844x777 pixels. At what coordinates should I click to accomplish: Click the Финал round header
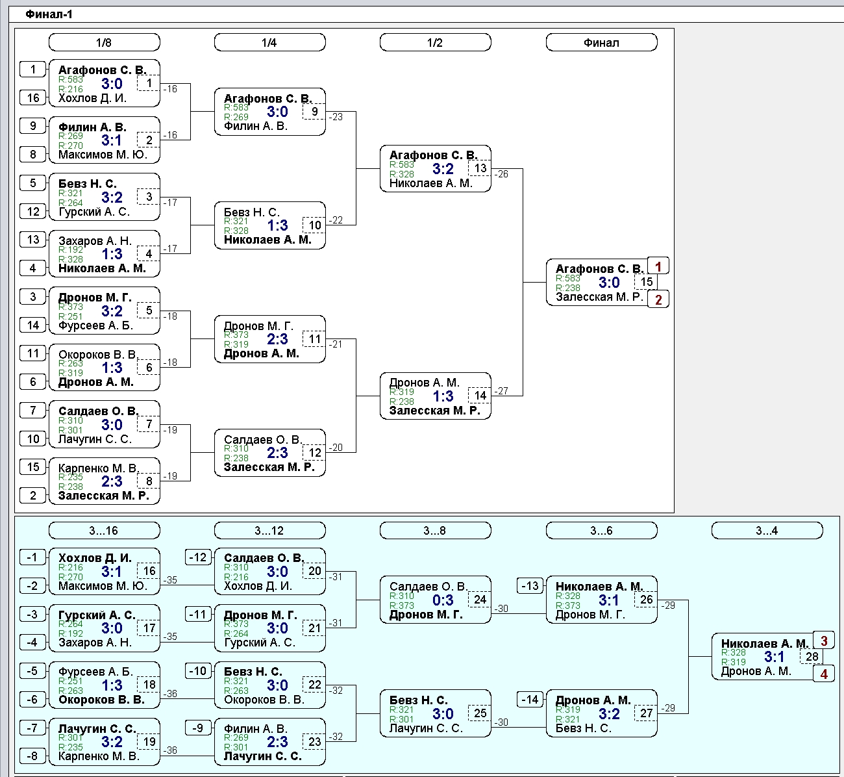pos(601,43)
